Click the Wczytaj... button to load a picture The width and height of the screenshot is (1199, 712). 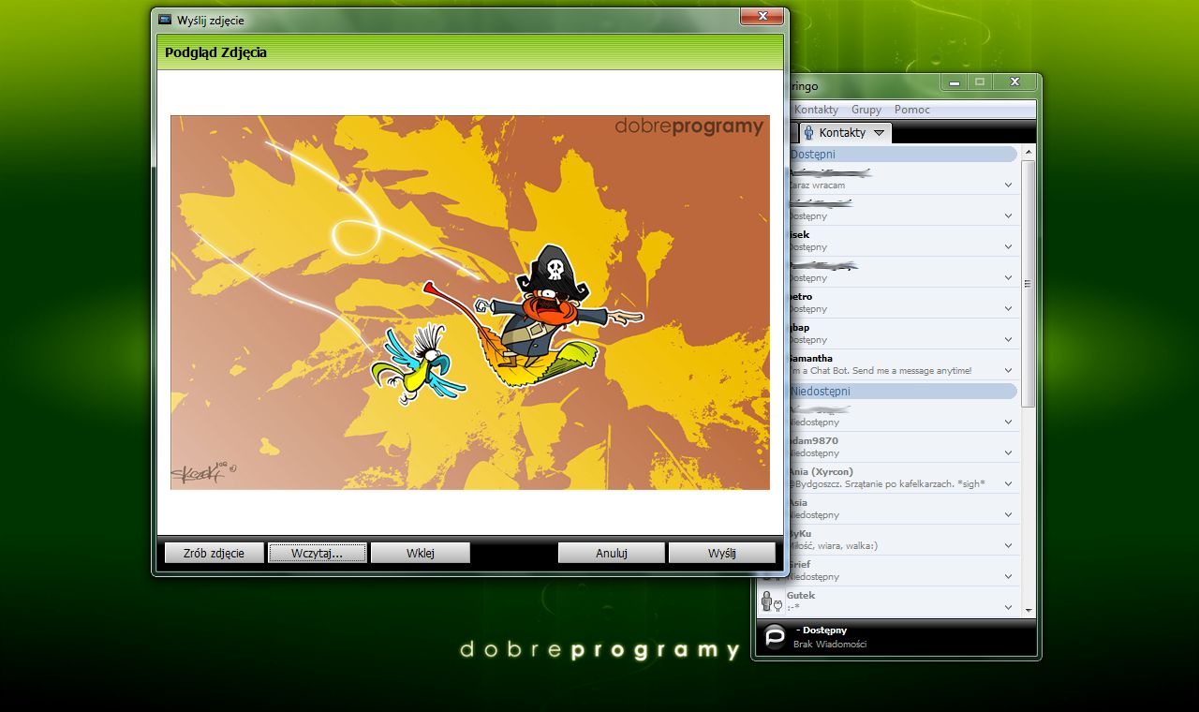pos(317,553)
